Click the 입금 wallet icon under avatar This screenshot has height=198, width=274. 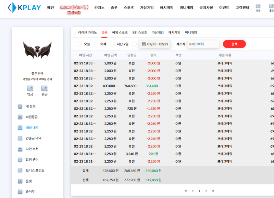pyautogui.click(x=30, y=88)
